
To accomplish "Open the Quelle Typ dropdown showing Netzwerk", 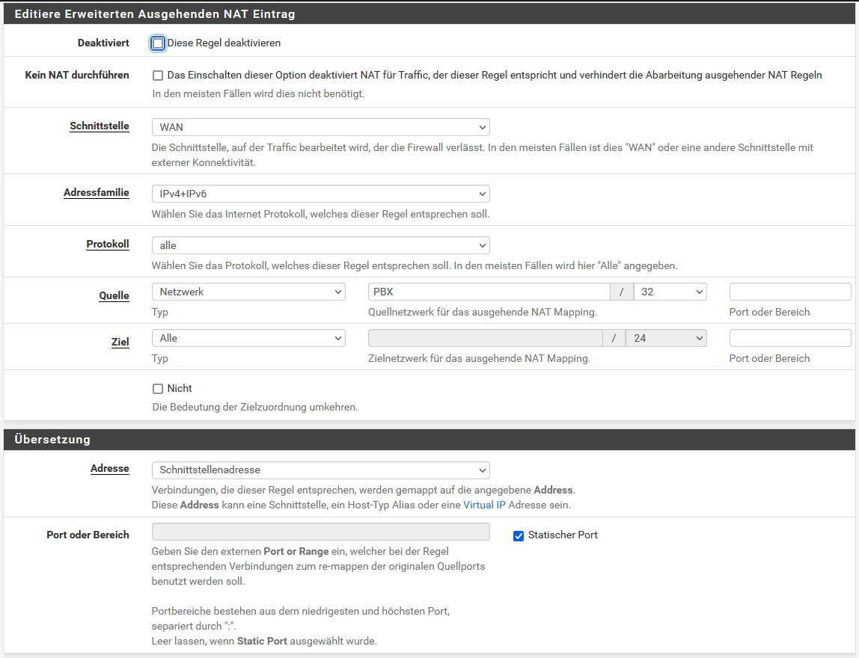I will click(x=248, y=292).
